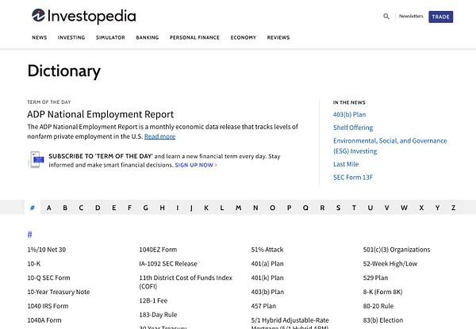This screenshot has height=329, width=476.
Task: Open ADP National Employment Report heading
Action: coord(101,114)
